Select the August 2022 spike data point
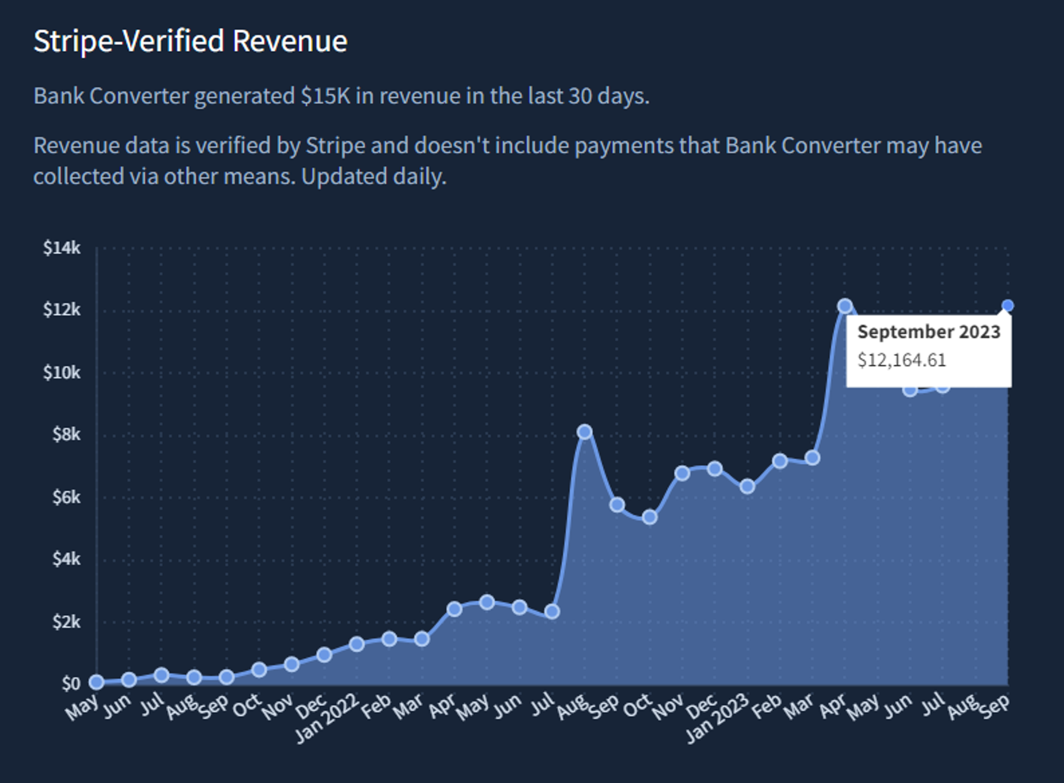The image size is (1064, 783). [x=585, y=432]
